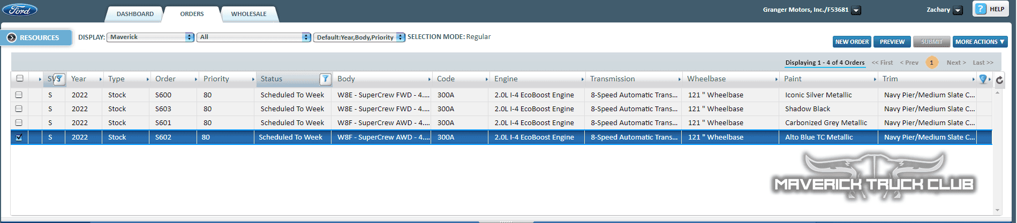The image size is (1017, 223).
Task: Click Scheduled To Week status for S603
Action: click(x=292, y=109)
